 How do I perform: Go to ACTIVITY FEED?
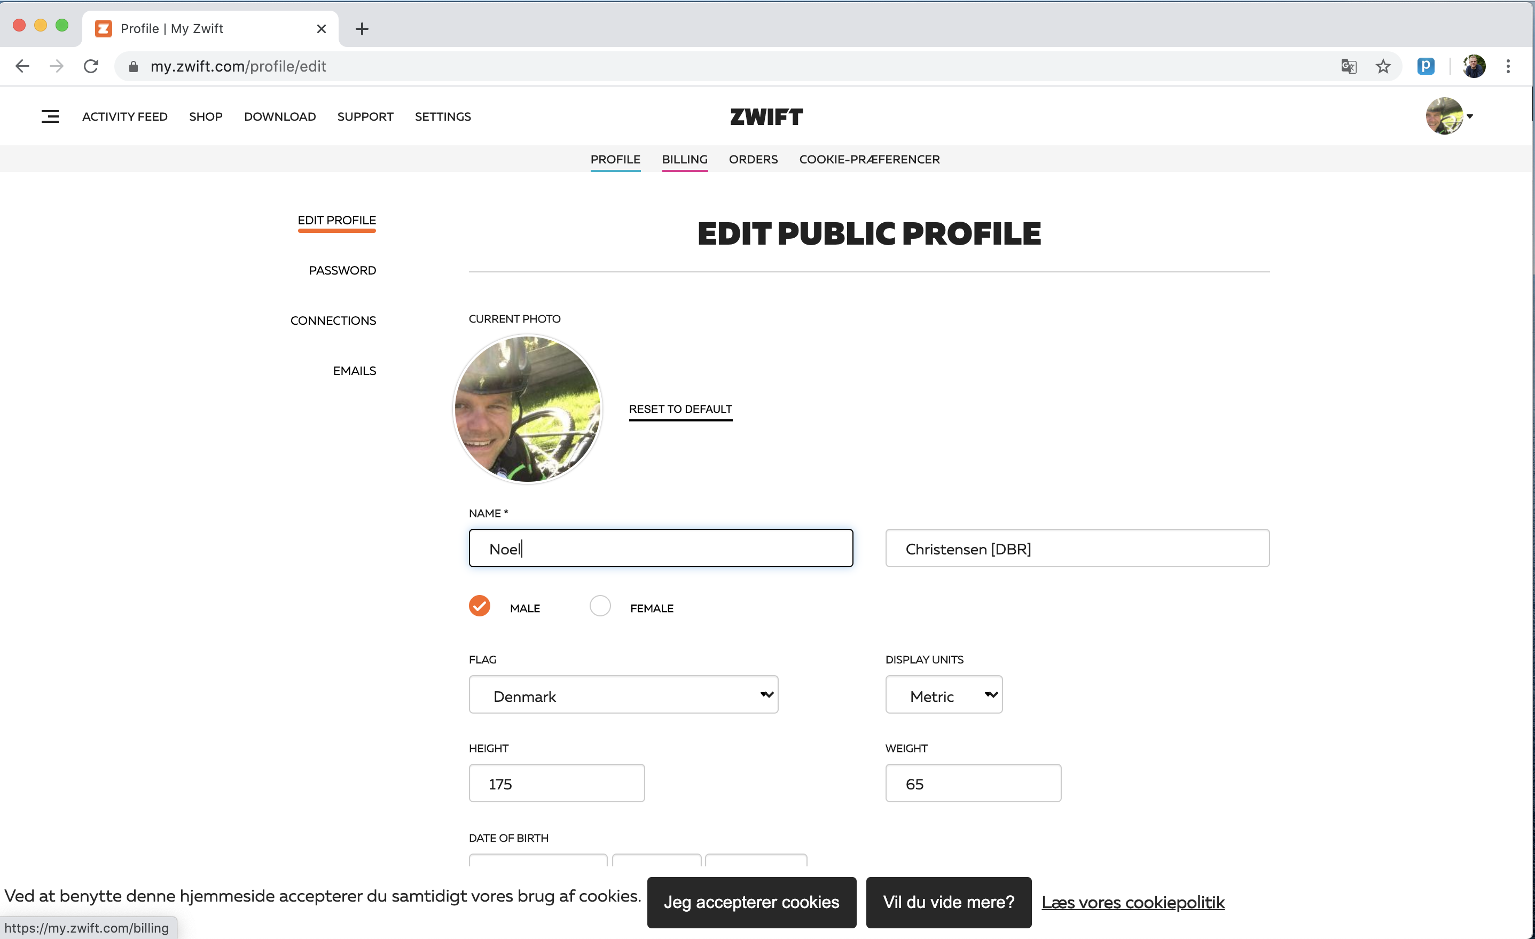click(124, 116)
